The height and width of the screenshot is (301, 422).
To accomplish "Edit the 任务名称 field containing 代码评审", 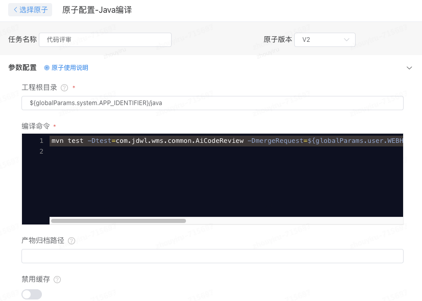I will (105, 39).
